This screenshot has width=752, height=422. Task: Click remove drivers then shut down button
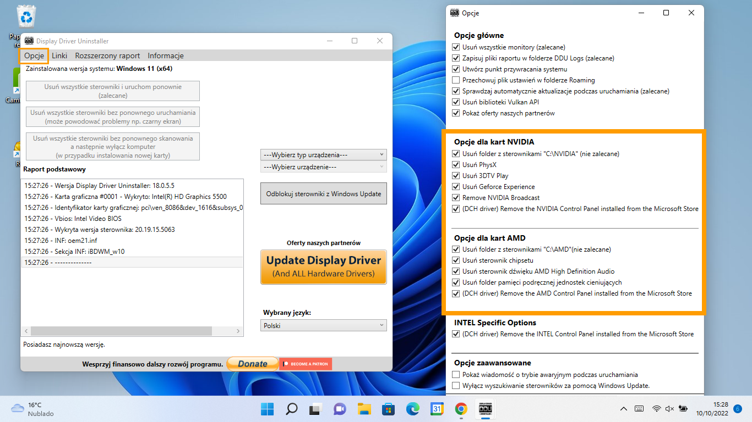113,147
